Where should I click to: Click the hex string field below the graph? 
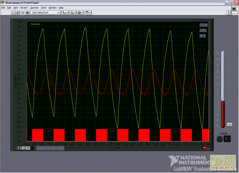(50, 148)
